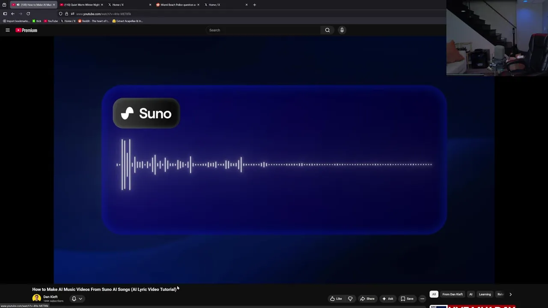548x308 pixels.
Task: Click the 189K subscribers text
Action: tap(53, 301)
